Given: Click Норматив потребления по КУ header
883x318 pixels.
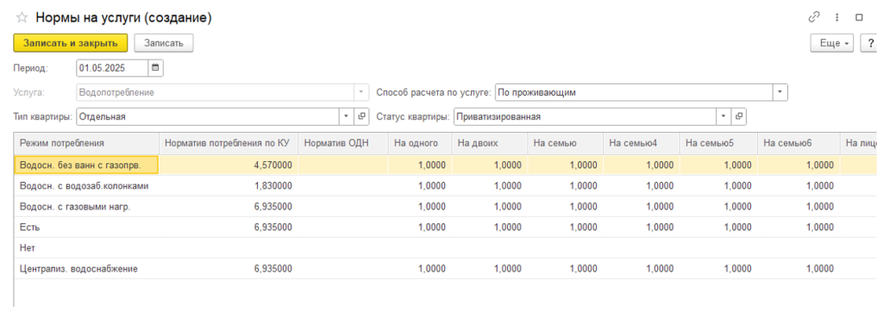Looking at the screenshot, I should 228,143.
